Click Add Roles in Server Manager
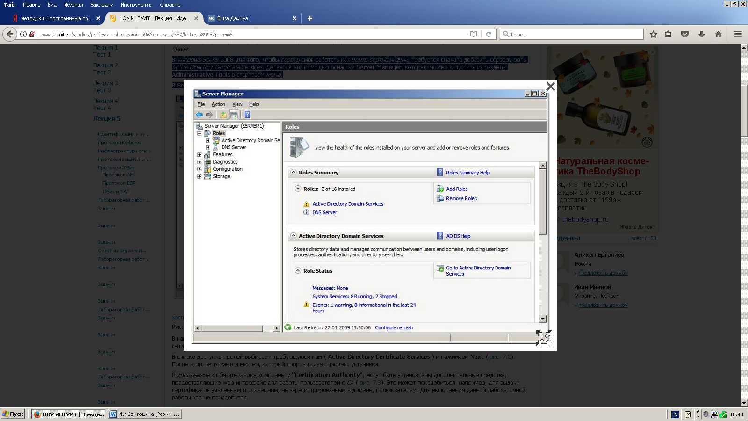 (x=457, y=189)
